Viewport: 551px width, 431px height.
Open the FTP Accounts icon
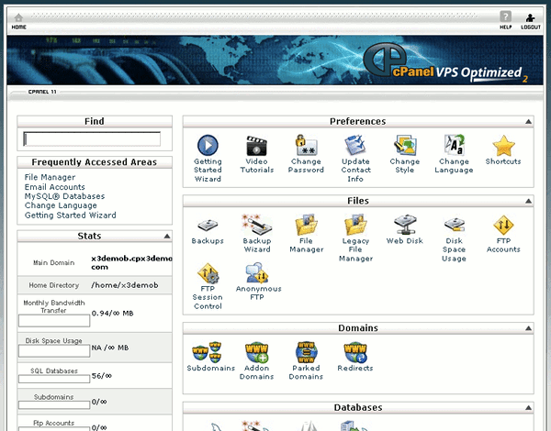coord(503,225)
